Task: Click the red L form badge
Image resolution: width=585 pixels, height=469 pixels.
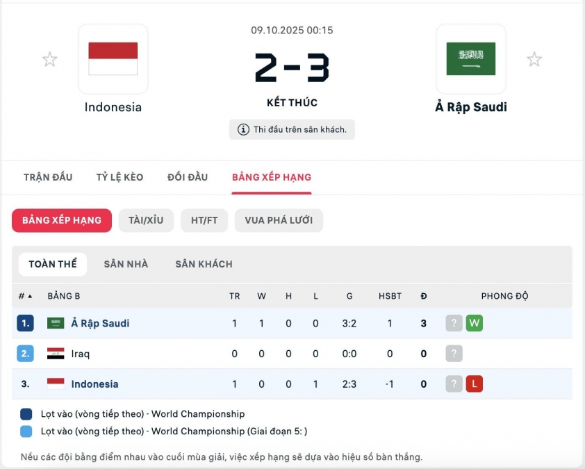Action: (474, 384)
